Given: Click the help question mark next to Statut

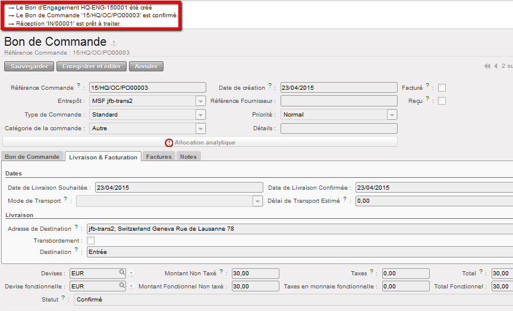Looking at the screenshot, I should click(x=63, y=298).
